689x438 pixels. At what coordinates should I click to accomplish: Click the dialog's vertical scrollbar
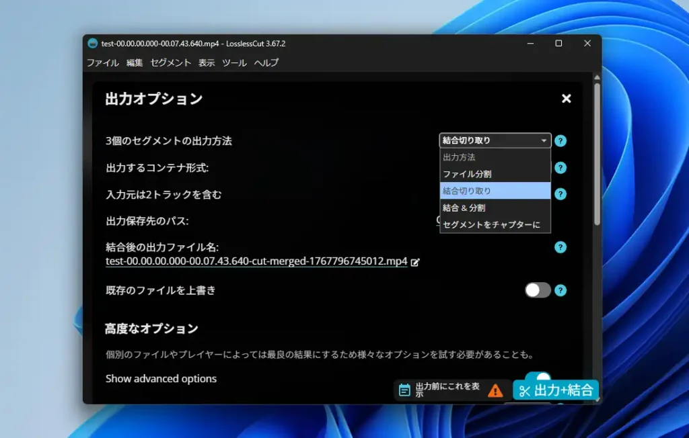click(x=596, y=155)
